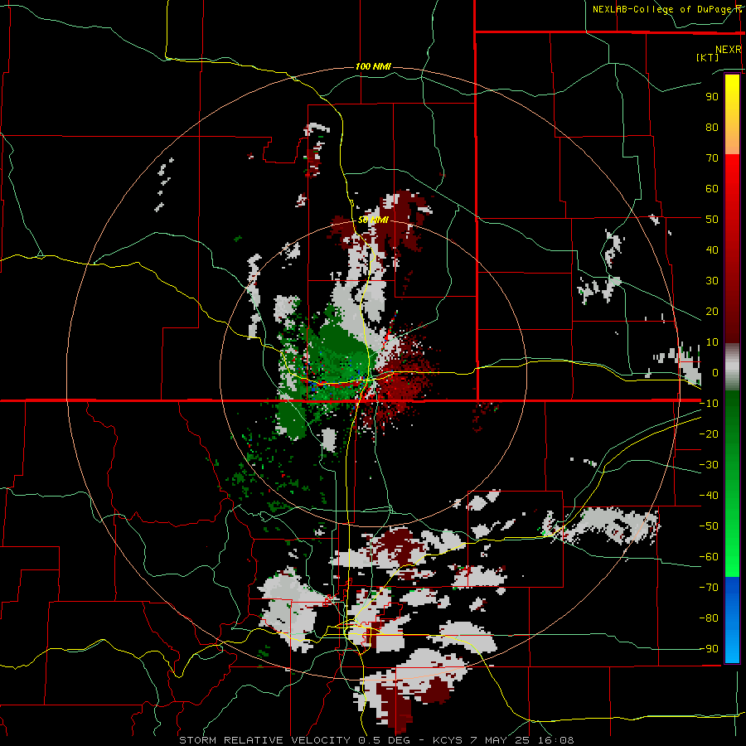746x746 pixels.
Task: Click the 0 value on the velocity scale
Action: pyautogui.click(x=715, y=373)
